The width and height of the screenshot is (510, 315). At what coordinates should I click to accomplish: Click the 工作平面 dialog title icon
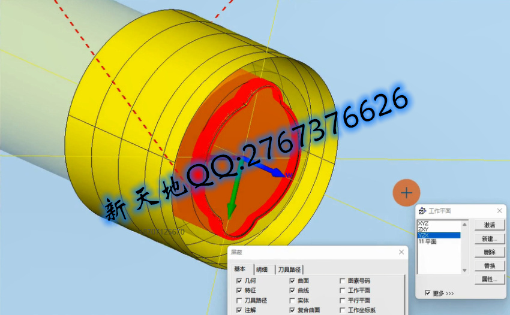422,211
